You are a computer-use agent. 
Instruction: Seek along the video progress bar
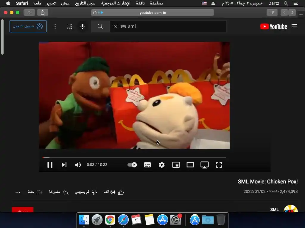tap(134, 157)
